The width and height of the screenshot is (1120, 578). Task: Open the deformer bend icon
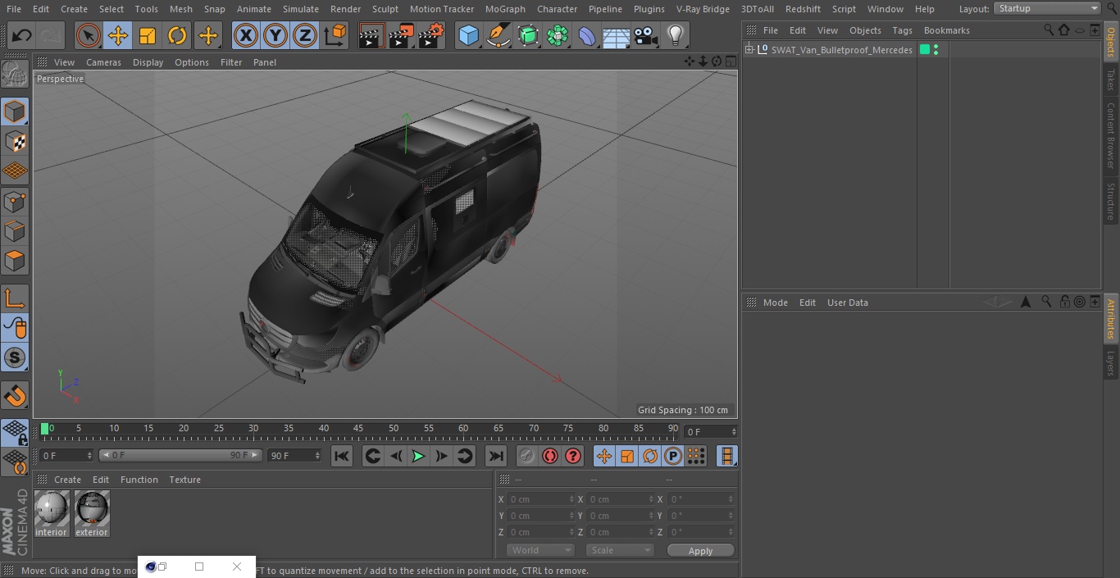click(x=587, y=35)
